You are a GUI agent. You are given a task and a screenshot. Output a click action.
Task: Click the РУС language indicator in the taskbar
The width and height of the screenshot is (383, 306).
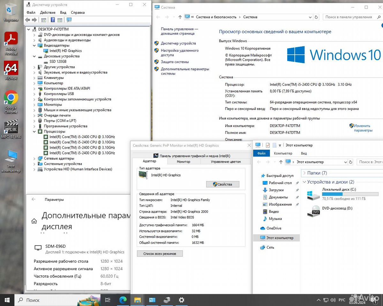coord(342,300)
